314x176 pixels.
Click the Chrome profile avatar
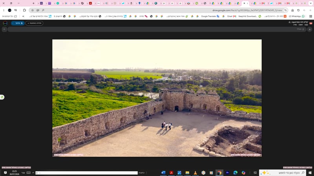coord(9,10)
